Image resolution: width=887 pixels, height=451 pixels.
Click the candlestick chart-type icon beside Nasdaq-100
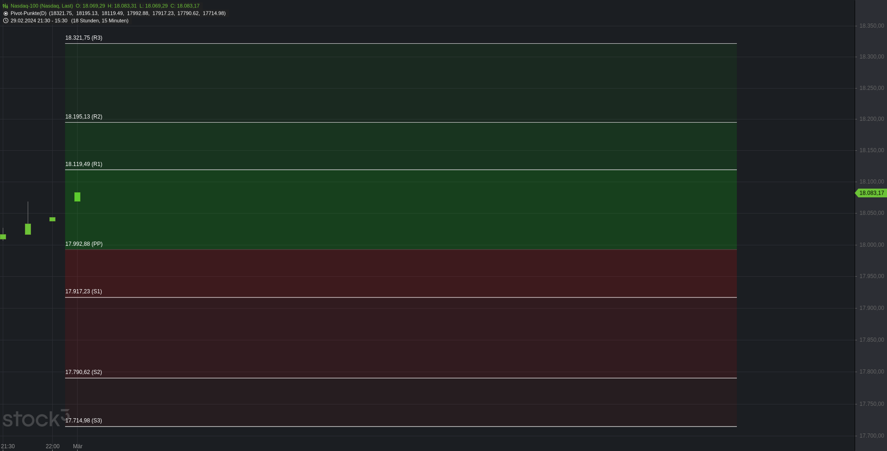point(6,6)
